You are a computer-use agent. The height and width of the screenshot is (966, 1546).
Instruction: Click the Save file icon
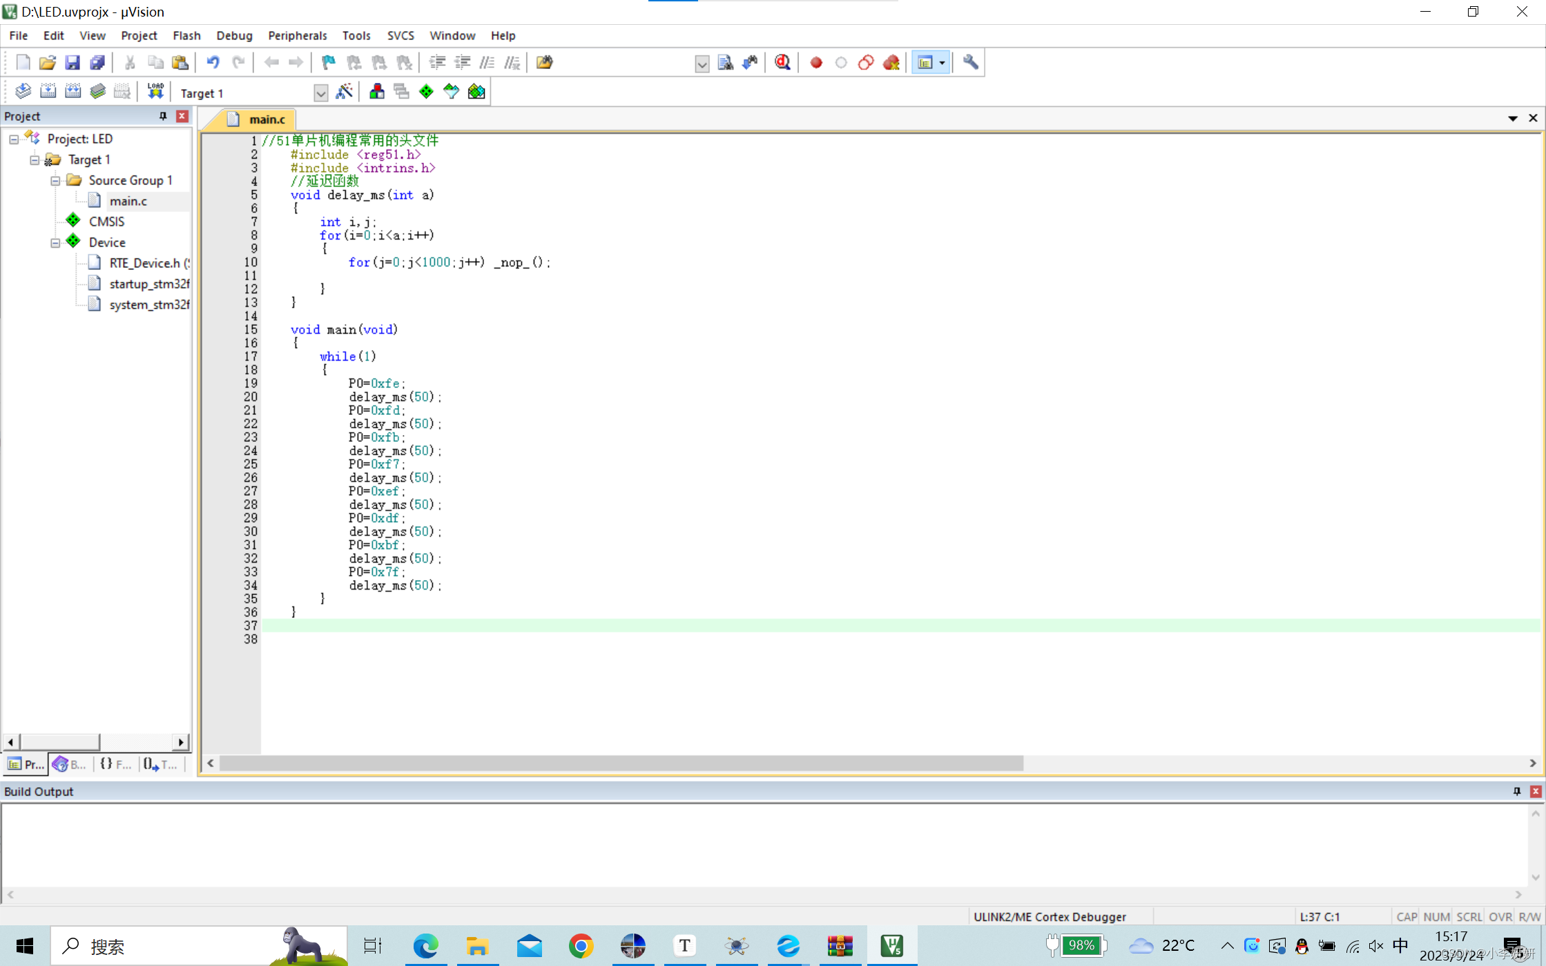point(73,63)
